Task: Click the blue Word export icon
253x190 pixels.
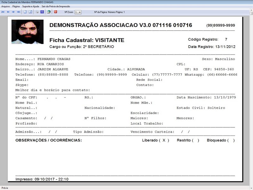Action: [x=42, y=12]
